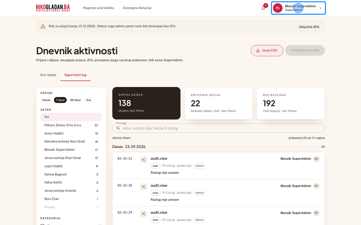Filter by actor Selma Begović

tap(71, 174)
